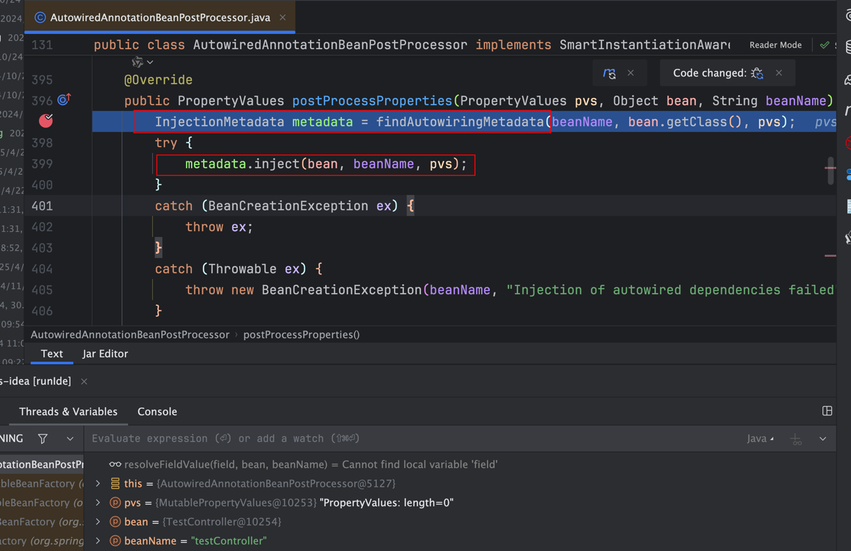Expand the 'bean' variable node
851x551 pixels.
(98, 522)
